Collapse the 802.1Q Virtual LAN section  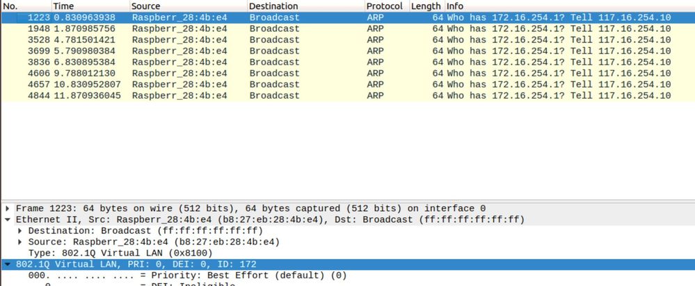coord(8,264)
